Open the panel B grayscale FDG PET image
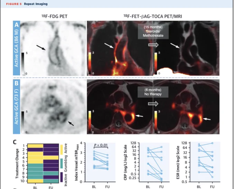The height and width of the screenshot is (189, 235). tap(53, 106)
